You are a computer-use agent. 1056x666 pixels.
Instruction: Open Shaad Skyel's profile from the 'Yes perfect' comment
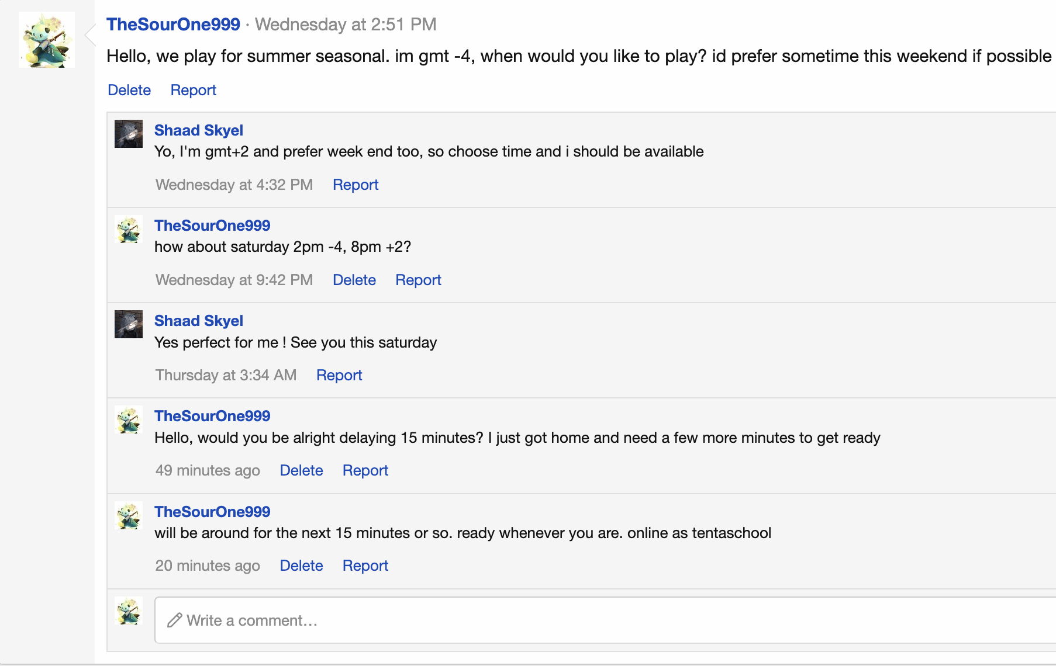198,321
